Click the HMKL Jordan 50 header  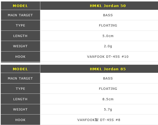tap(108, 6)
